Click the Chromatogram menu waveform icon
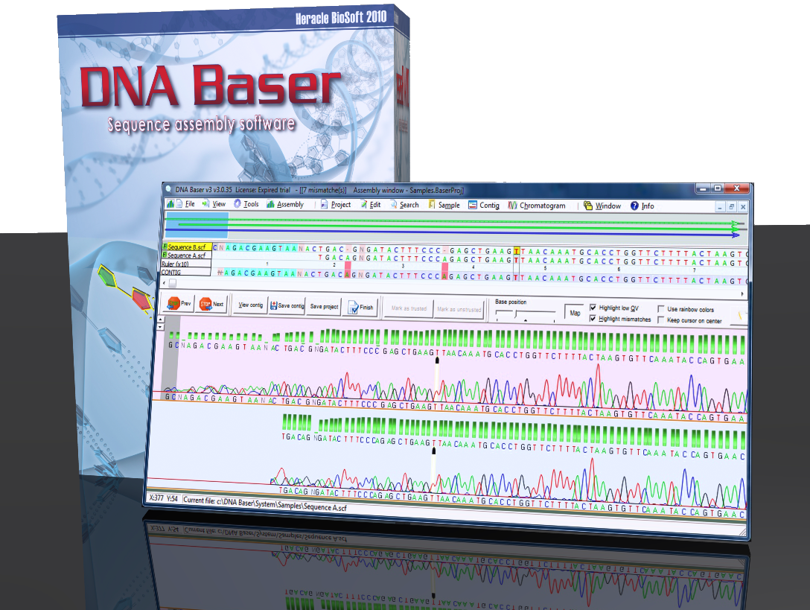 pyautogui.click(x=512, y=206)
